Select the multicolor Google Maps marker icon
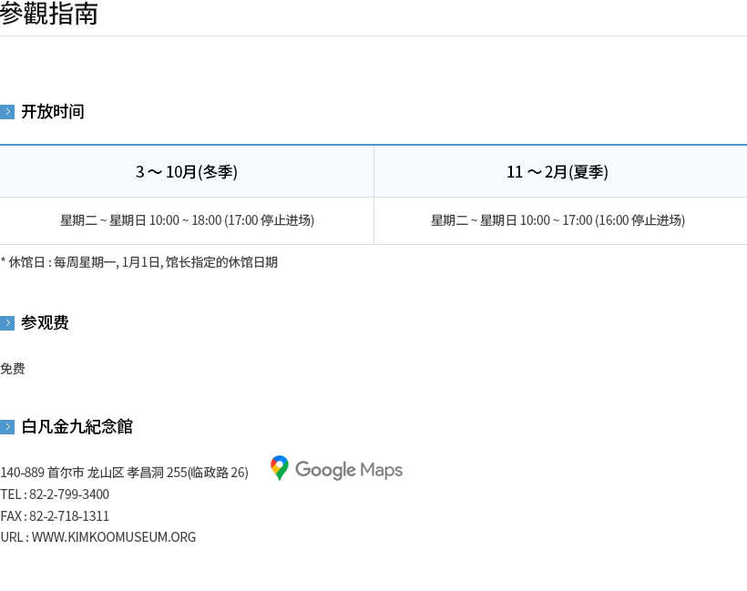The width and height of the screenshot is (747, 591). (x=278, y=468)
